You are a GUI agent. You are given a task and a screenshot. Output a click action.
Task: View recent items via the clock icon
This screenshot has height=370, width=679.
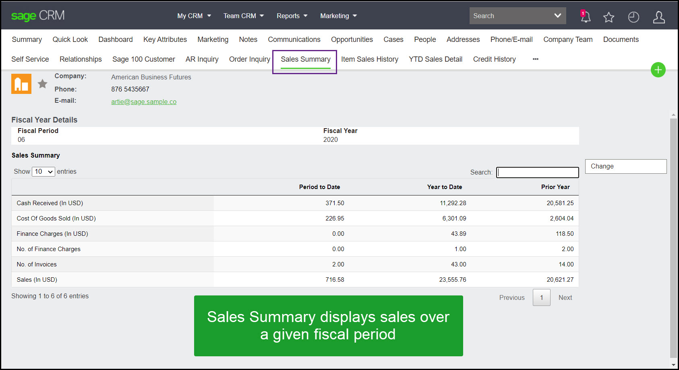pyautogui.click(x=633, y=17)
